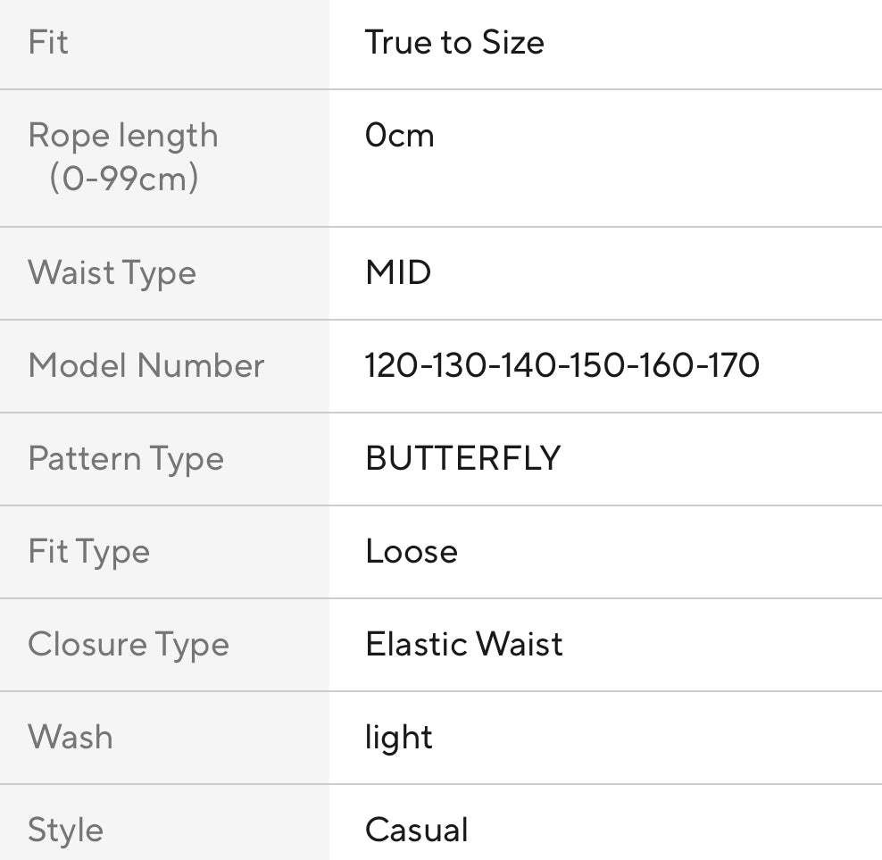
Task: Select the Elastic Waist value
Action: [464, 644]
